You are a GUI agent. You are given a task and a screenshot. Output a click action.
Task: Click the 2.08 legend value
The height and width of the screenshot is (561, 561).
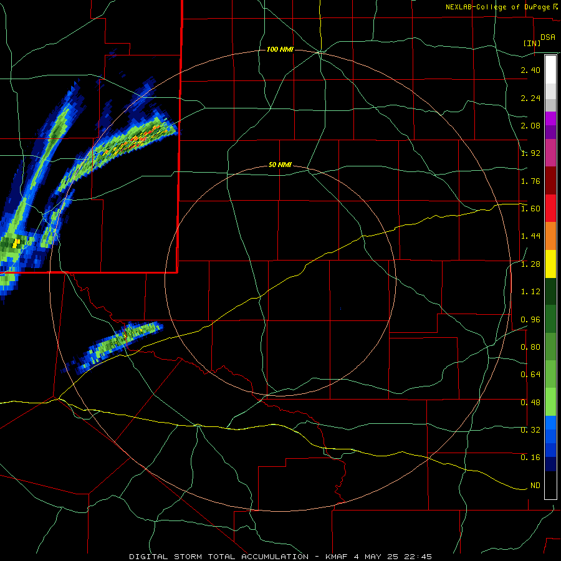[530, 125]
